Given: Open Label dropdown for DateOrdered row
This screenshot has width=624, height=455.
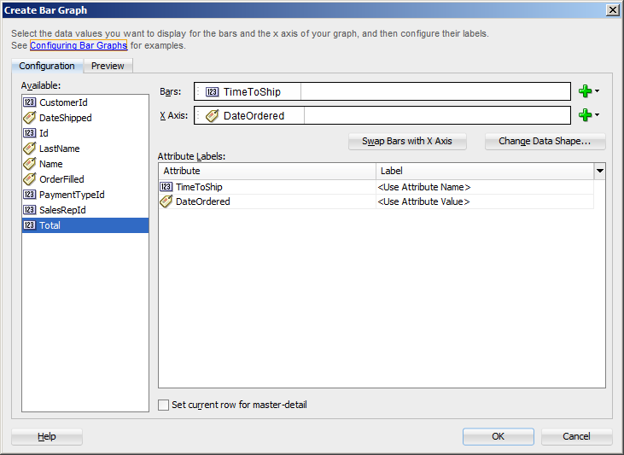Looking at the screenshot, I should click(x=485, y=201).
